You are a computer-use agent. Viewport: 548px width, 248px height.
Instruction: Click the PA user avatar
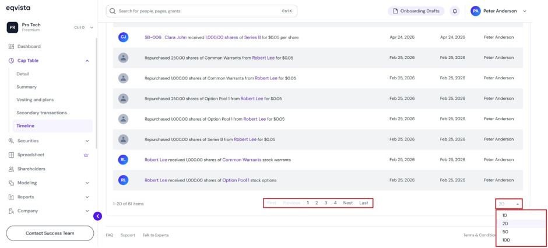pyautogui.click(x=475, y=11)
